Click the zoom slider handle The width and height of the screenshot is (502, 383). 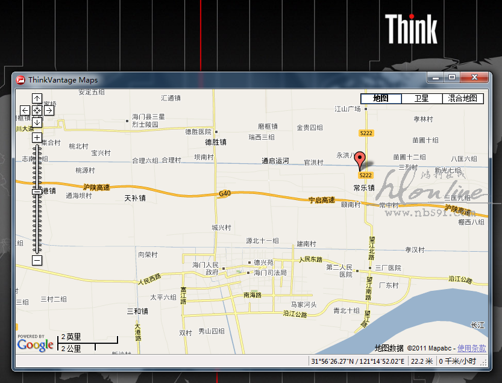click(x=37, y=191)
